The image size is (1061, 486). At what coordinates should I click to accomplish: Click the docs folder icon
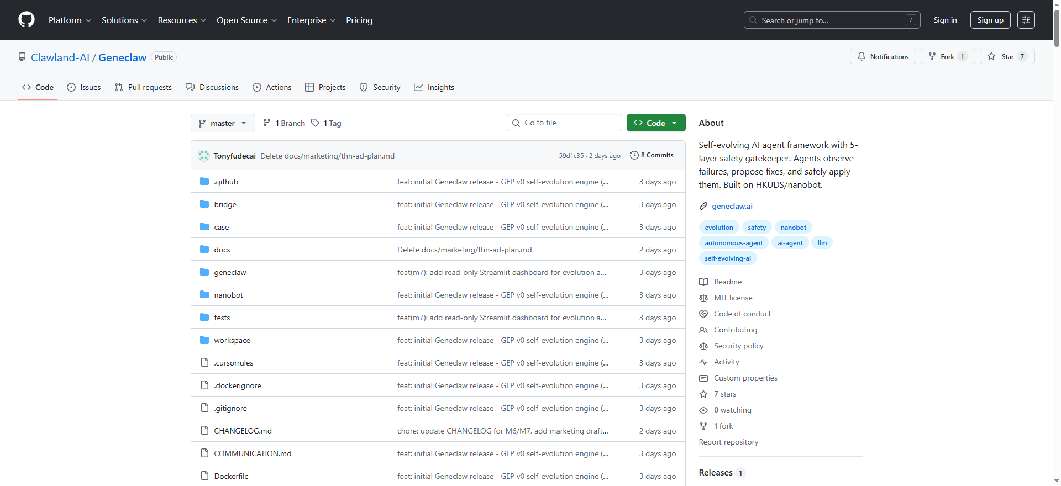click(204, 250)
